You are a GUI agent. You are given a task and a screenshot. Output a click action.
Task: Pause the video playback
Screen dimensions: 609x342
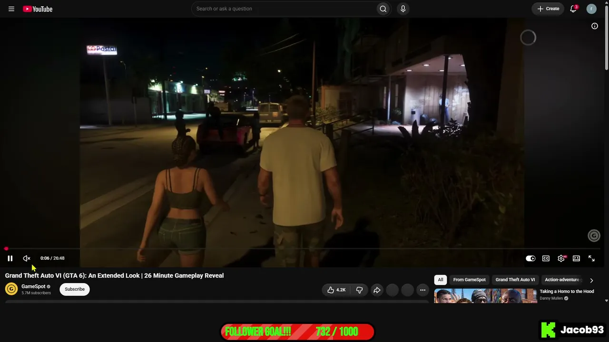pos(10,258)
